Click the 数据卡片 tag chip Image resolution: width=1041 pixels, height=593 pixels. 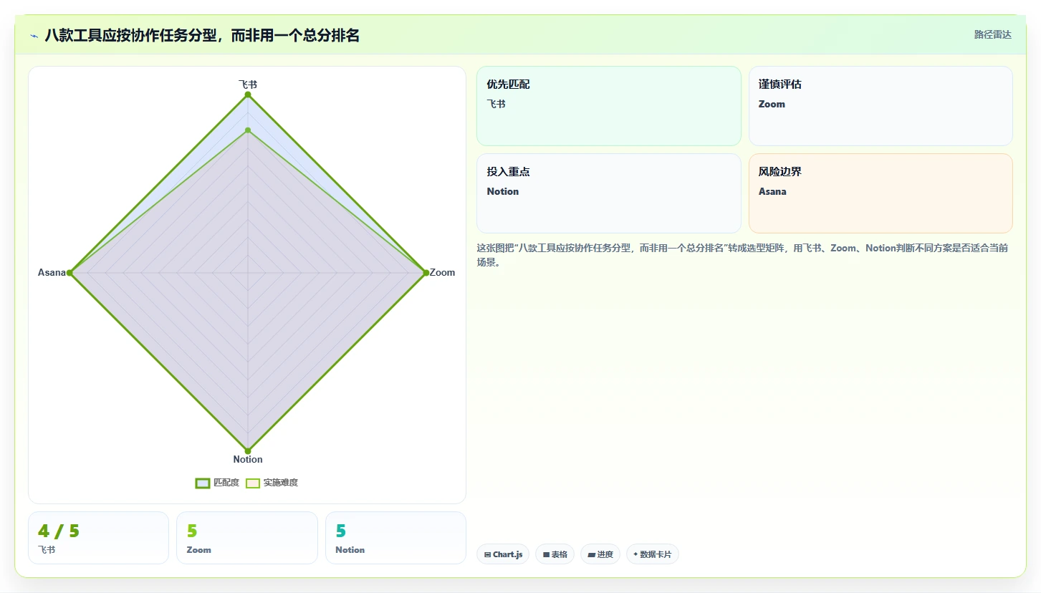pyautogui.click(x=653, y=554)
